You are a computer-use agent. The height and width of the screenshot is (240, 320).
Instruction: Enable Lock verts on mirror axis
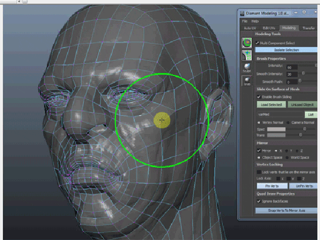coord(258,172)
